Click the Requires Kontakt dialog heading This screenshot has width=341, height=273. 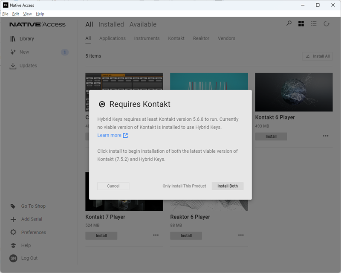point(140,104)
